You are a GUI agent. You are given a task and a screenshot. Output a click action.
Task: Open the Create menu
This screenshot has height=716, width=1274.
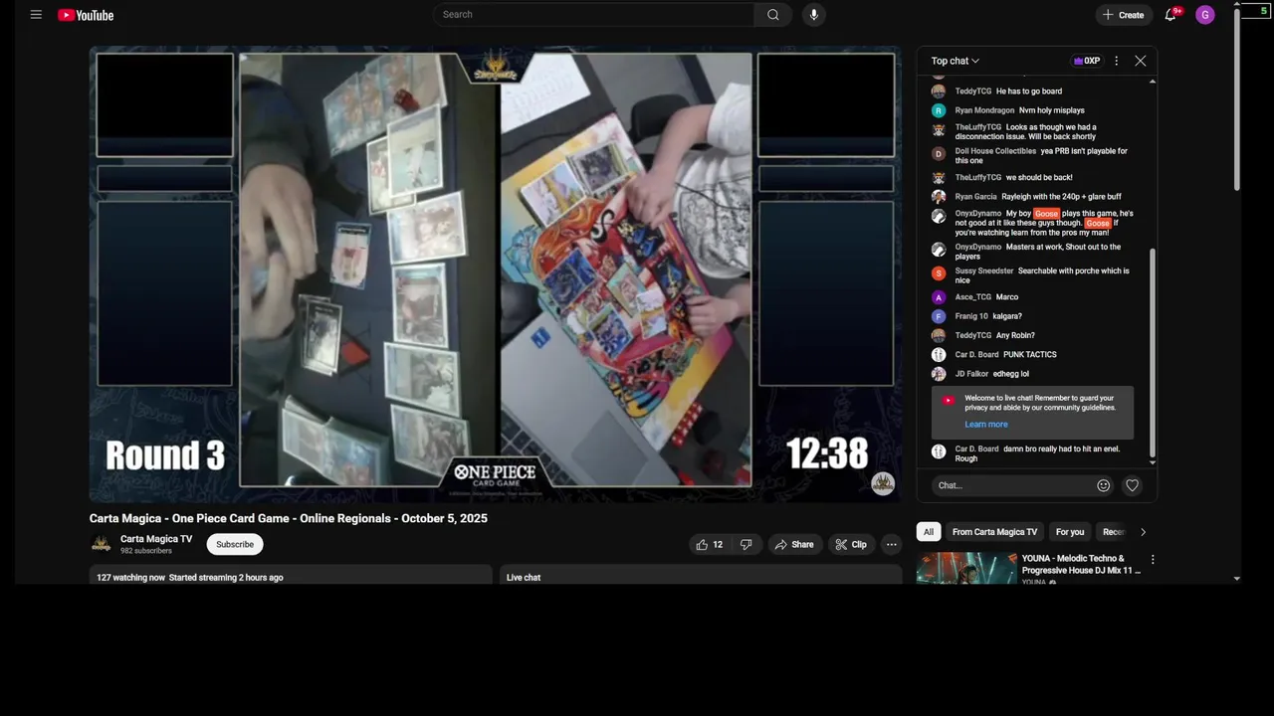1123,15
